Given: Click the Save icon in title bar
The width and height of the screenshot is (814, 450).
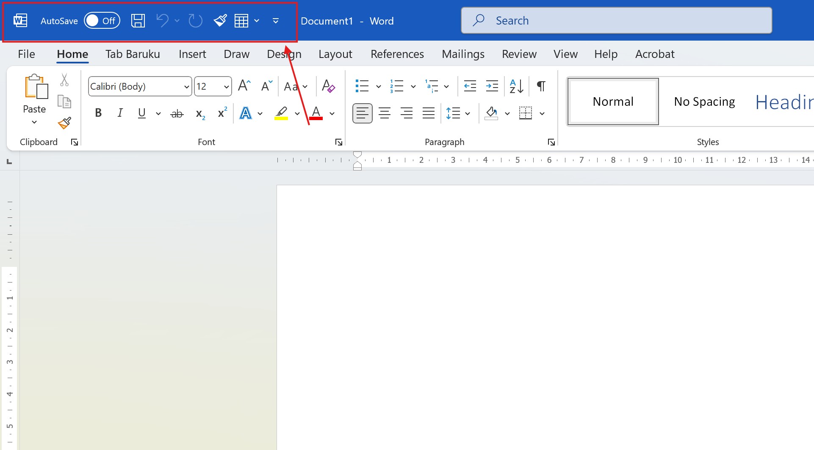Looking at the screenshot, I should 138,21.
